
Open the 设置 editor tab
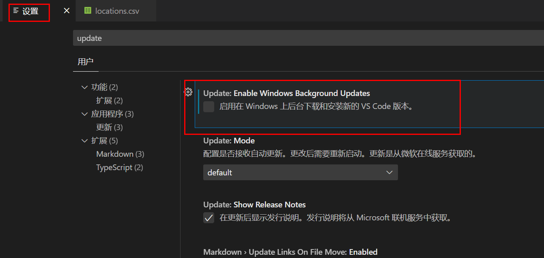[30, 11]
